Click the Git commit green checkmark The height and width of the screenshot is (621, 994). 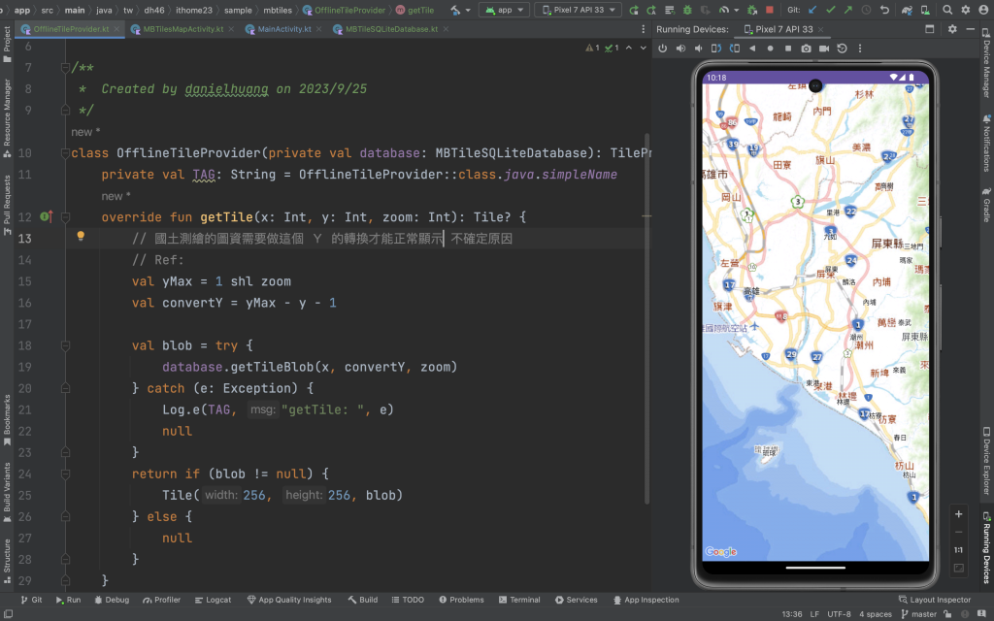coord(831,10)
